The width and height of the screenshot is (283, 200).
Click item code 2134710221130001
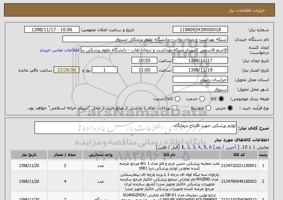click(x=239, y=166)
